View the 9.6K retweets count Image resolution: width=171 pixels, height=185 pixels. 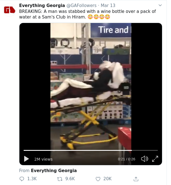(70, 179)
